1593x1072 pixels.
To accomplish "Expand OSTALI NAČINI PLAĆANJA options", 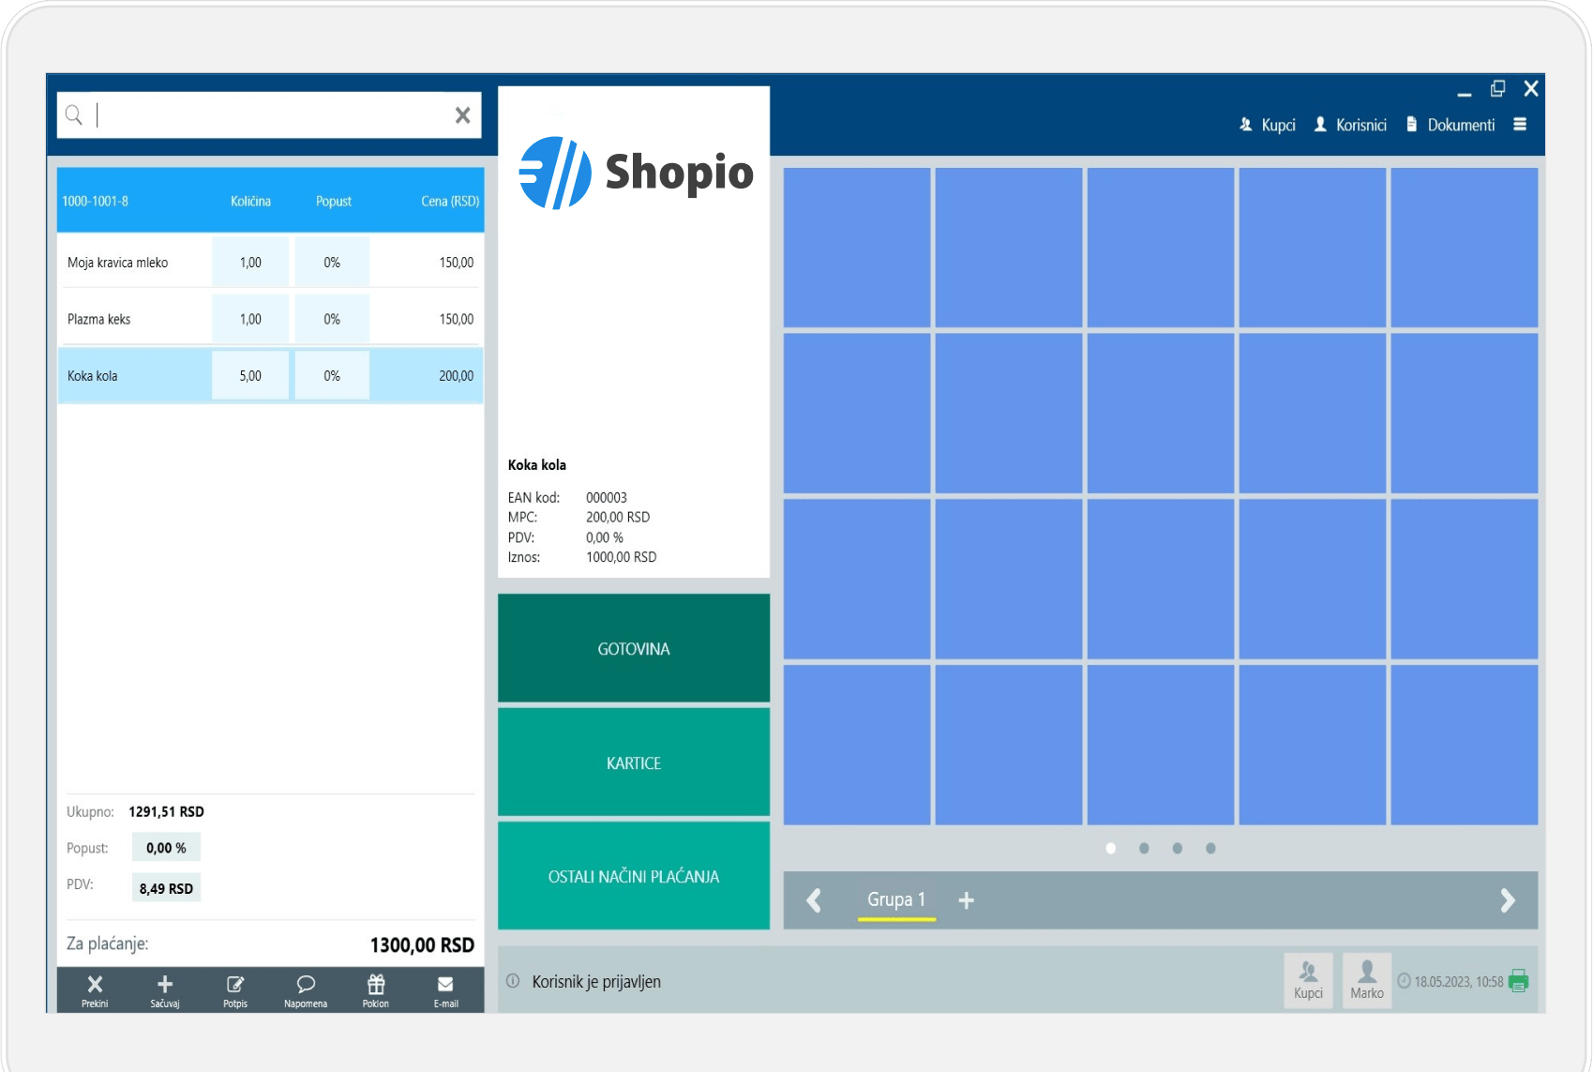I will pos(634,876).
